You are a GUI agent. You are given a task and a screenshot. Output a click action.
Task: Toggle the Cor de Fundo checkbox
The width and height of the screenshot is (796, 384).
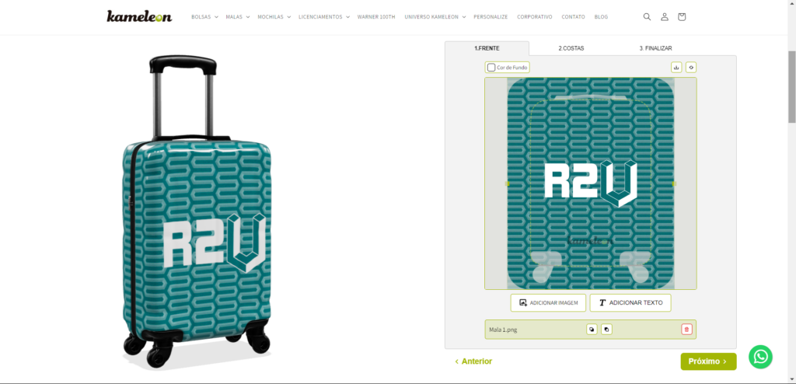491,68
